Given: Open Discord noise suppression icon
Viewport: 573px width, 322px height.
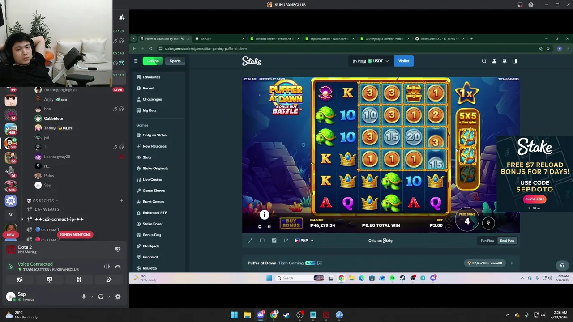Looking at the screenshot, I should point(107,267).
